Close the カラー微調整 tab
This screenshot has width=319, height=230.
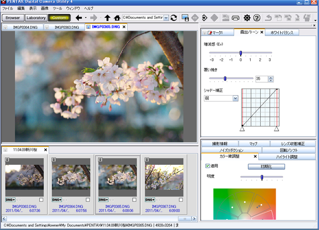255,156
